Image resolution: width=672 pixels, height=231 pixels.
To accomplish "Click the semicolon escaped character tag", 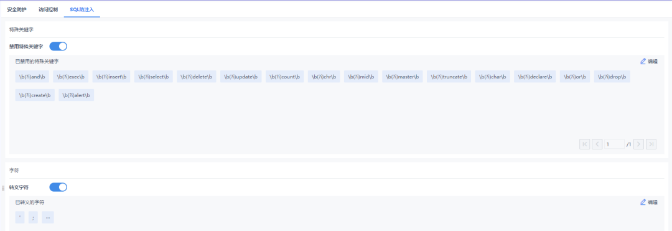I will (33, 217).
